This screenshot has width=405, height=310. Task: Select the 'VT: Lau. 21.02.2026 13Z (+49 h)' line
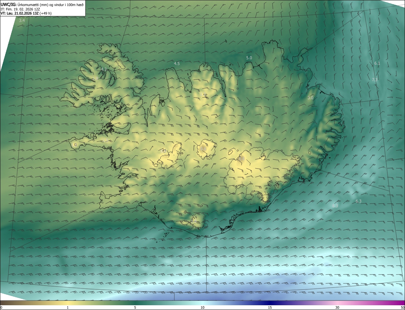point(26,13)
